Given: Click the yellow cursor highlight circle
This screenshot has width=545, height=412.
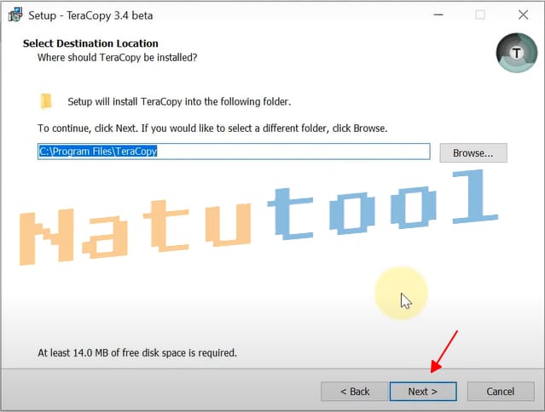Looking at the screenshot, I should point(402,293).
